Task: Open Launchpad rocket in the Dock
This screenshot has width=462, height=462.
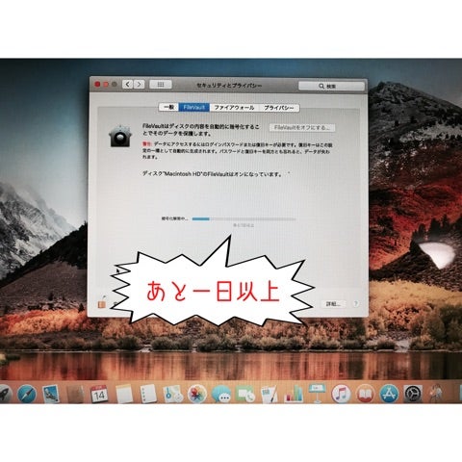Action: pyautogui.click(x=5, y=394)
